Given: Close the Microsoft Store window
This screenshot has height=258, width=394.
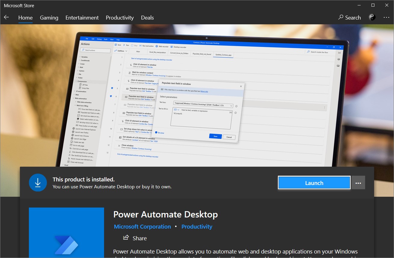Looking at the screenshot, I should pyautogui.click(x=387, y=5).
